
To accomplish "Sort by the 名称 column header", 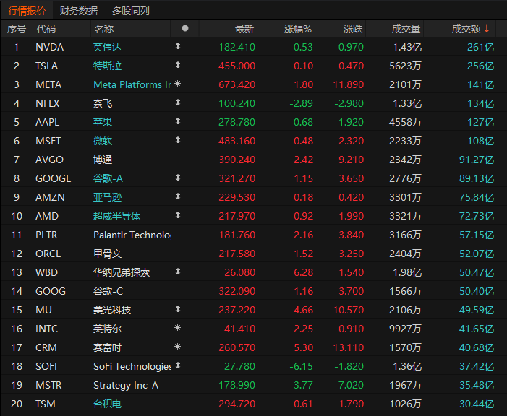I will pos(104,29).
